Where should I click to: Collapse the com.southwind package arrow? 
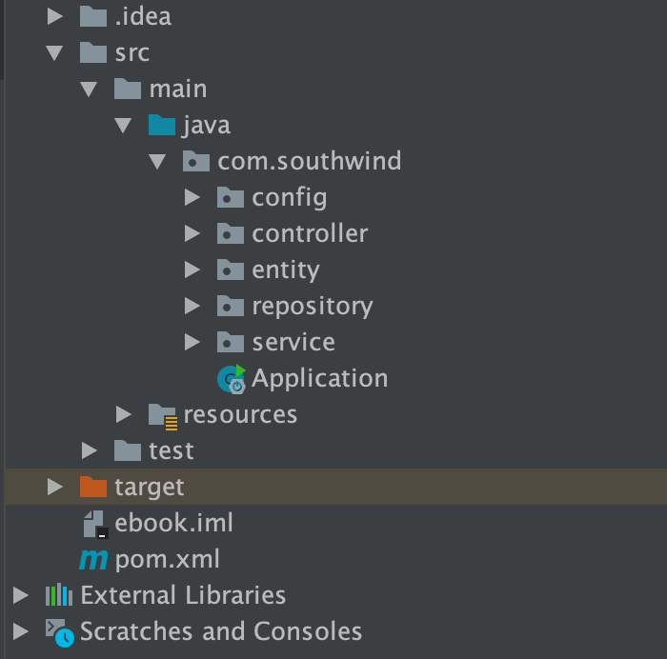click(x=157, y=162)
